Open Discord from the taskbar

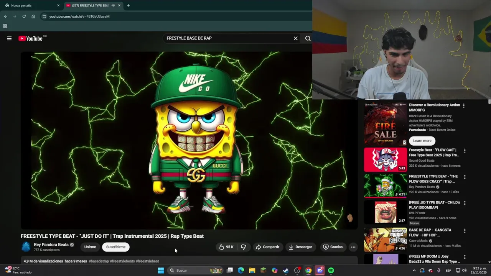click(x=320, y=270)
